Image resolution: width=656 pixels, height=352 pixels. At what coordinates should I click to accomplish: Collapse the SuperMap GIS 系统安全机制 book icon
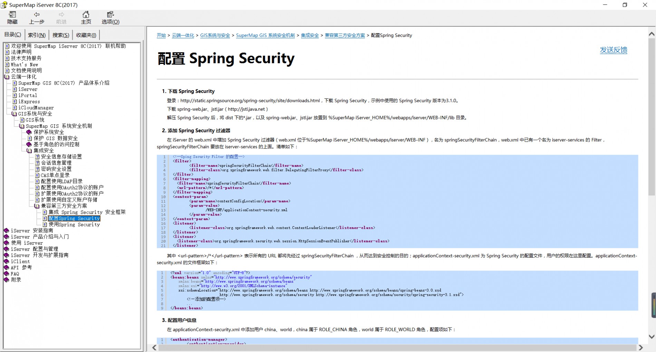coord(22,126)
